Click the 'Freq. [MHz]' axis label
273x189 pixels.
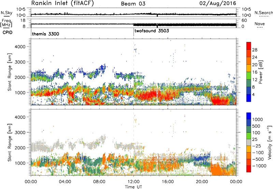click(6, 23)
